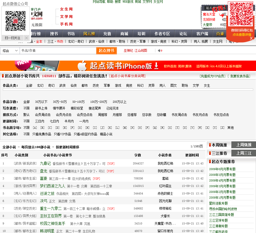Select 作者专区 in the main navigation

[x=162, y=34]
